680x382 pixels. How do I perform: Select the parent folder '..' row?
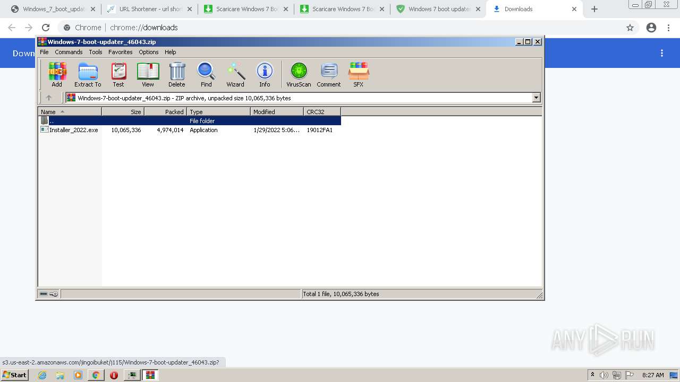[189, 121]
